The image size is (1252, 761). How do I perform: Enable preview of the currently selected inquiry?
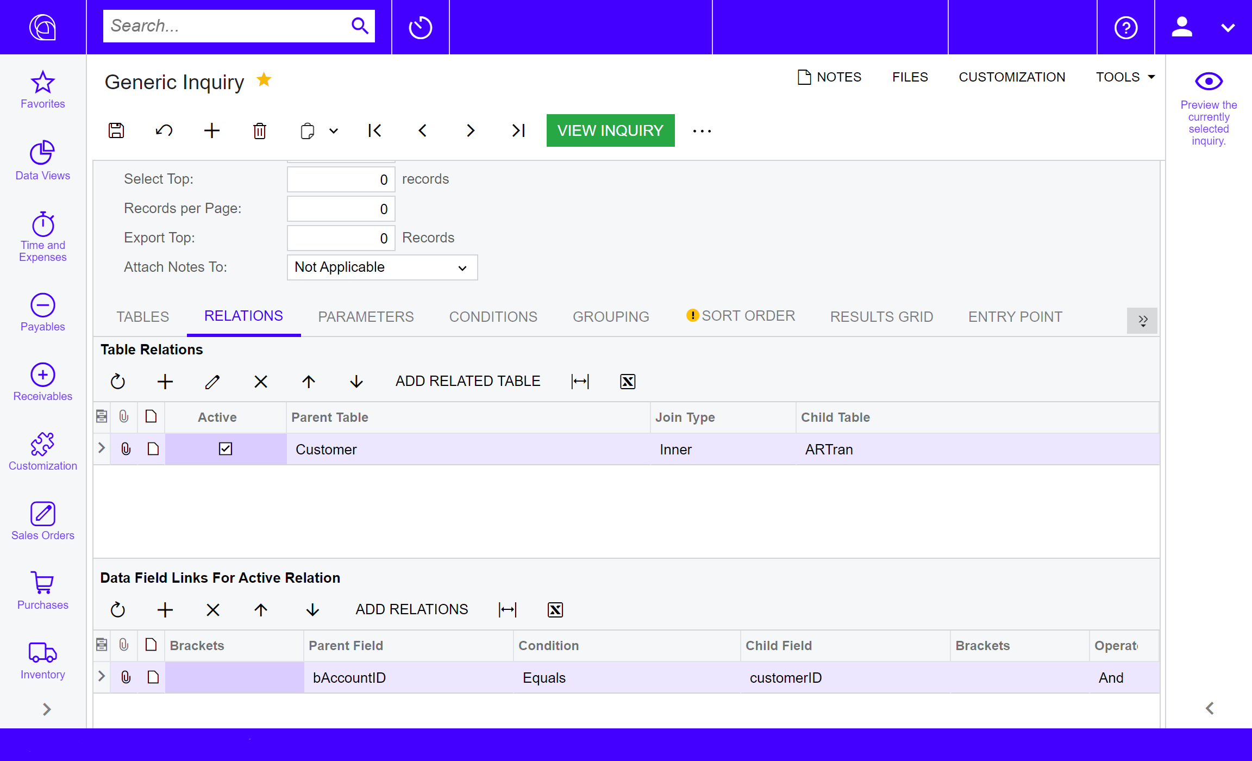(x=1208, y=82)
